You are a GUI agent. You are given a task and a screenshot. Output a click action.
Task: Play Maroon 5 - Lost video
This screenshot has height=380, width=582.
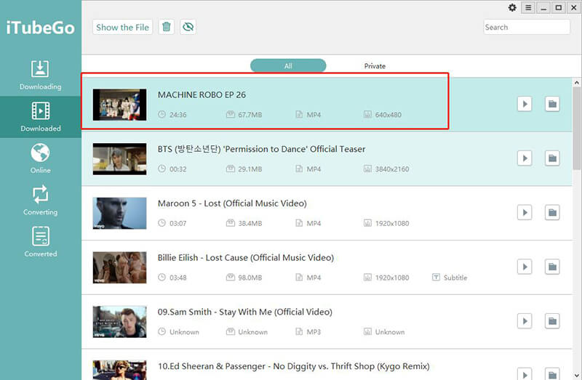525,212
